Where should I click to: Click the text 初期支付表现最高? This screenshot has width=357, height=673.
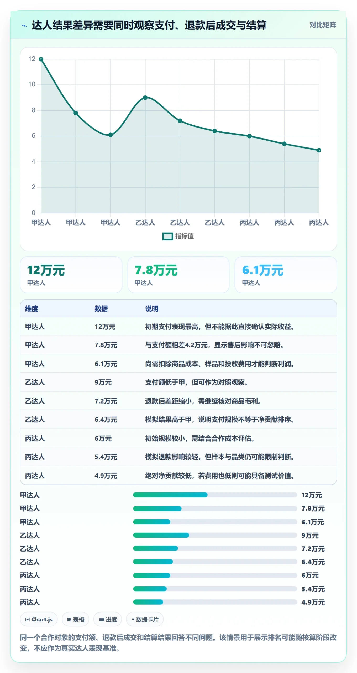tap(171, 327)
